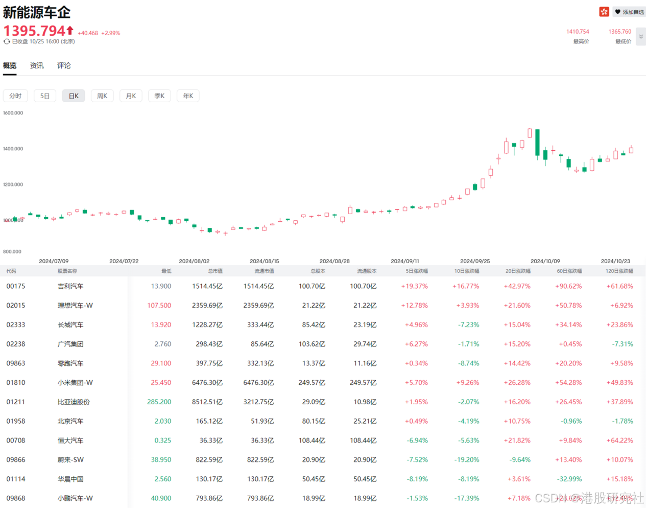Switch to the 概览 tab

coord(10,65)
